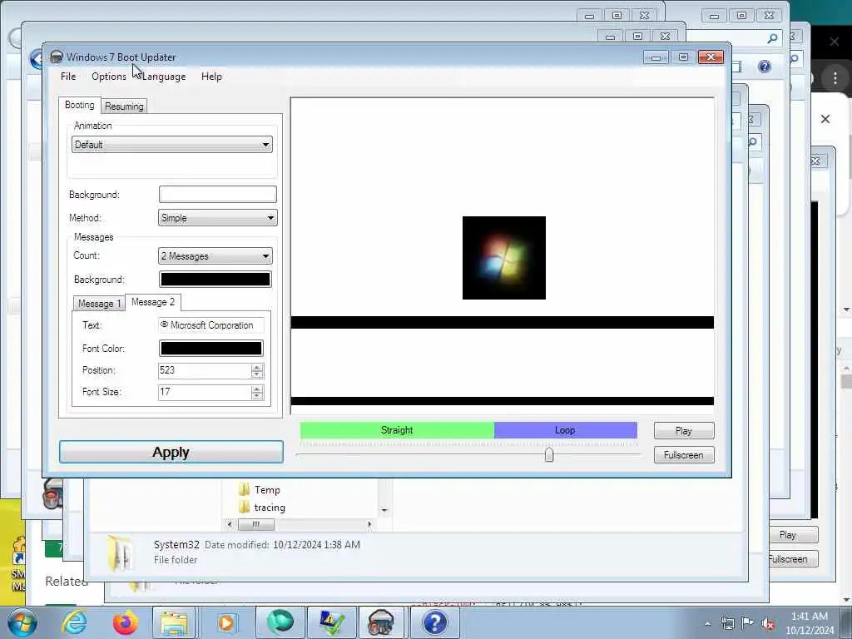852x639 pixels.
Task: Click the three-dot menu icon at right edge
Action: pos(835,78)
